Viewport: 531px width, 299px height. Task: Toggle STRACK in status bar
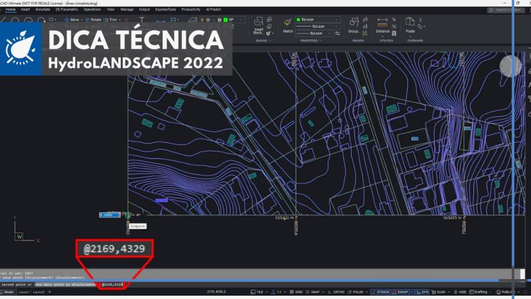[x=380, y=292]
